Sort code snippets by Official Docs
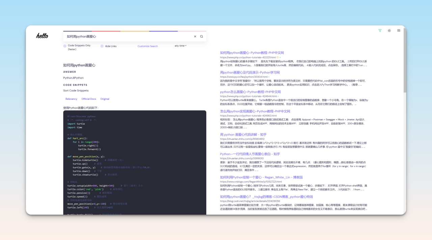Image resolution: width=432 pixels, height=240 pixels. [89, 99]
